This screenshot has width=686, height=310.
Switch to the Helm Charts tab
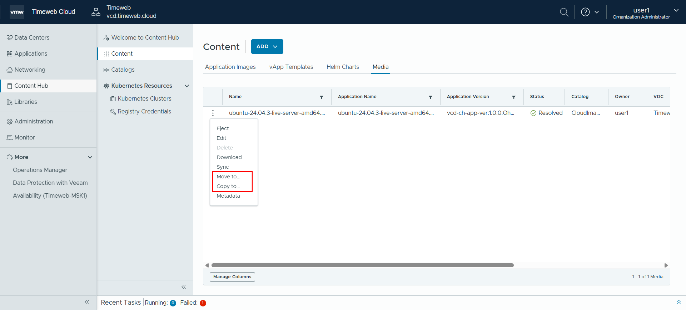point(343,67)
